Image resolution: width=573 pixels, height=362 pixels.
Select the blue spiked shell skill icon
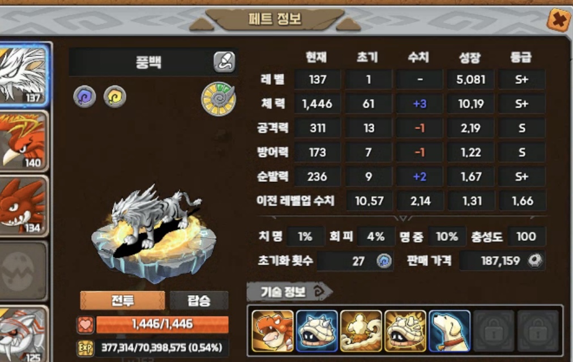tap(317, 331)
